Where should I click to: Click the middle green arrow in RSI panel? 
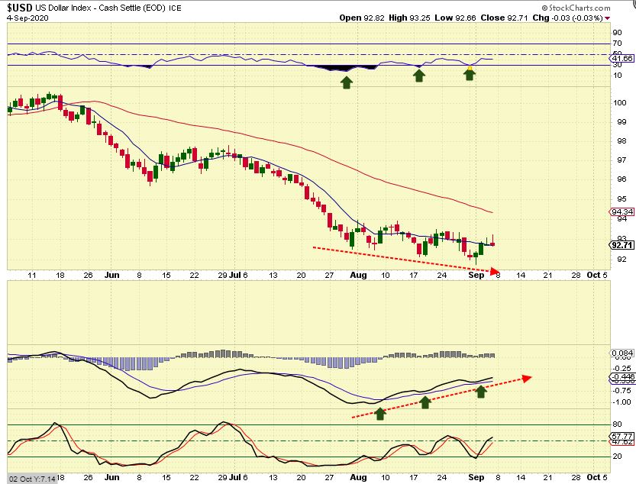tap(419, 75)
